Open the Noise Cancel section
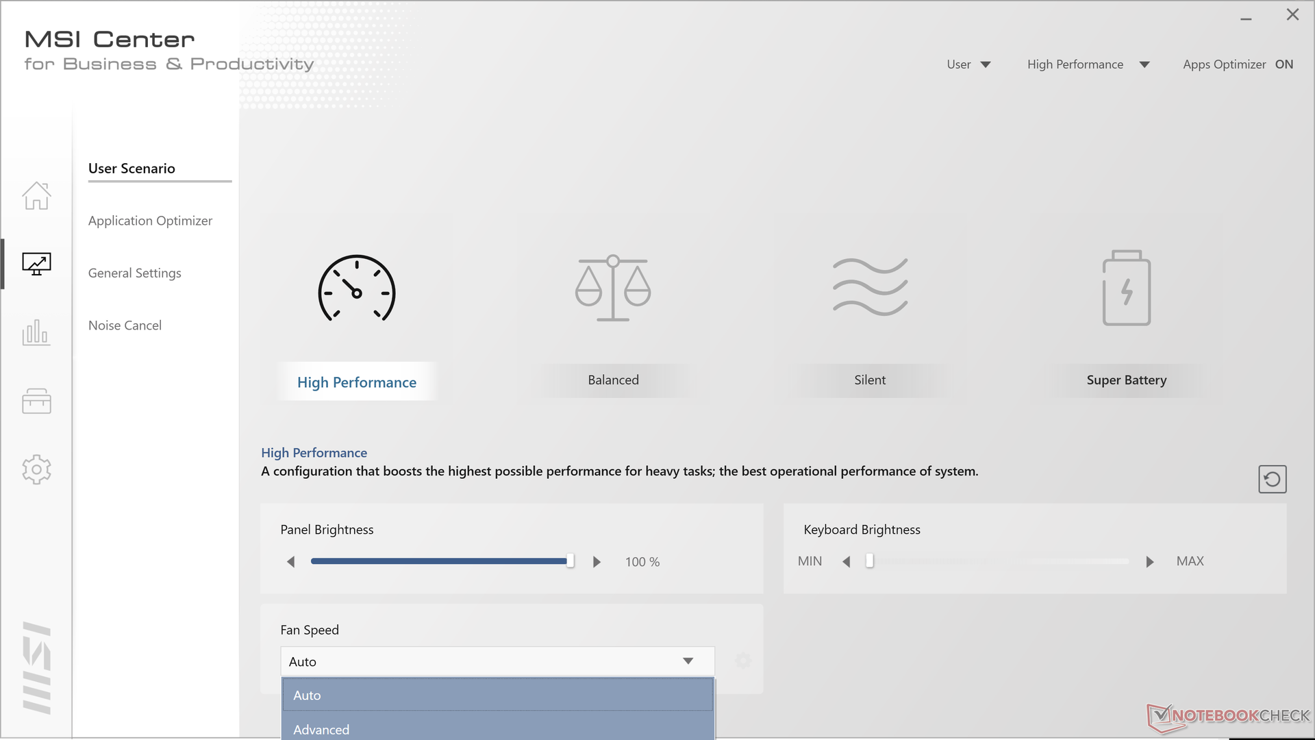This screenshot has width=1315, height=740. pyautogui.click(x=125, y=325)
